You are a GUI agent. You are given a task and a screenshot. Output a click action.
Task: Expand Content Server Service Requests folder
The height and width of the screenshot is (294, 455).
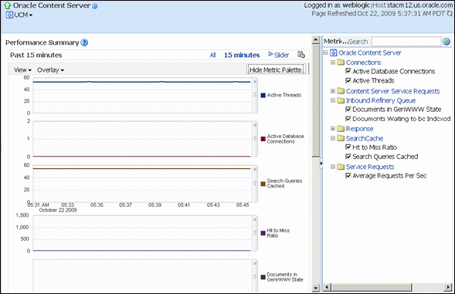click(x=333, y=91)
